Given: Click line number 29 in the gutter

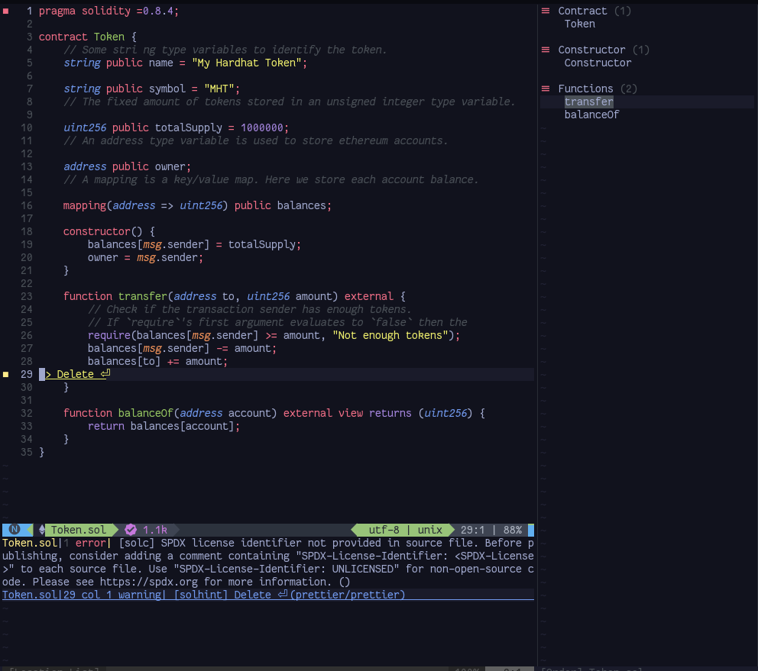Looking at the screenshot, I should point(27,374).
